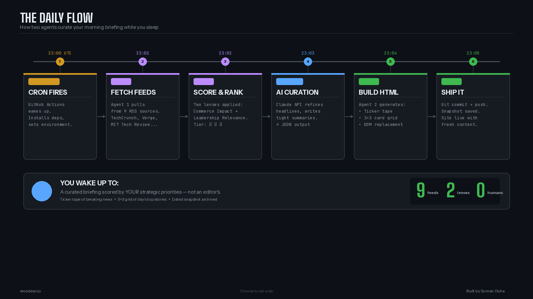Click step 3 marker under 23:02
533x299 pixels.
225,61
